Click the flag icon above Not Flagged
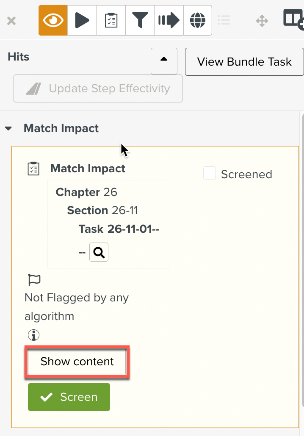The image size is (304, 436). coord(34,280)
